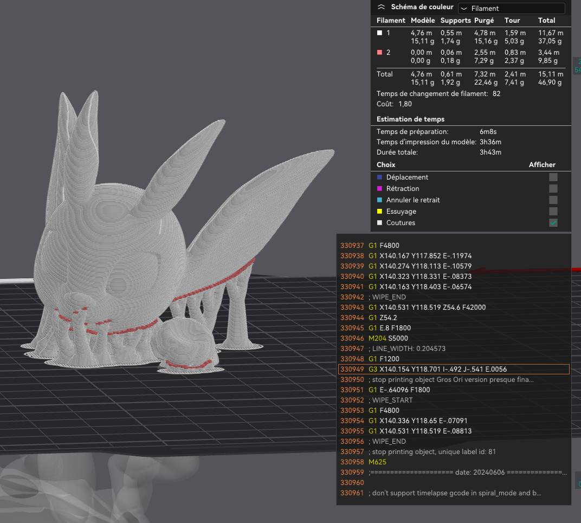This screenshot has height=523, width=581.
Task: Click the Annuler le retrait cyan swatch
Action: (x=379, y=200)
